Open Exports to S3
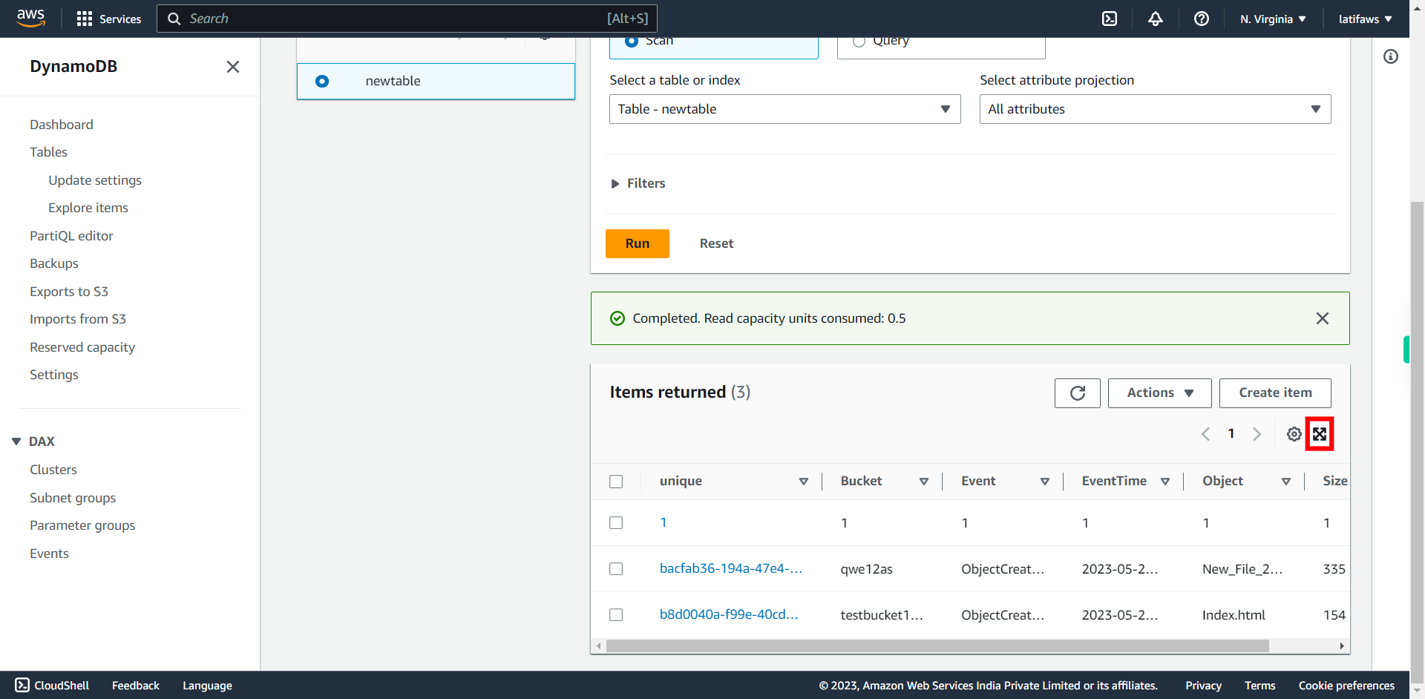The height and width of the screenshot is (699, 1425). [x=69, y=292]
